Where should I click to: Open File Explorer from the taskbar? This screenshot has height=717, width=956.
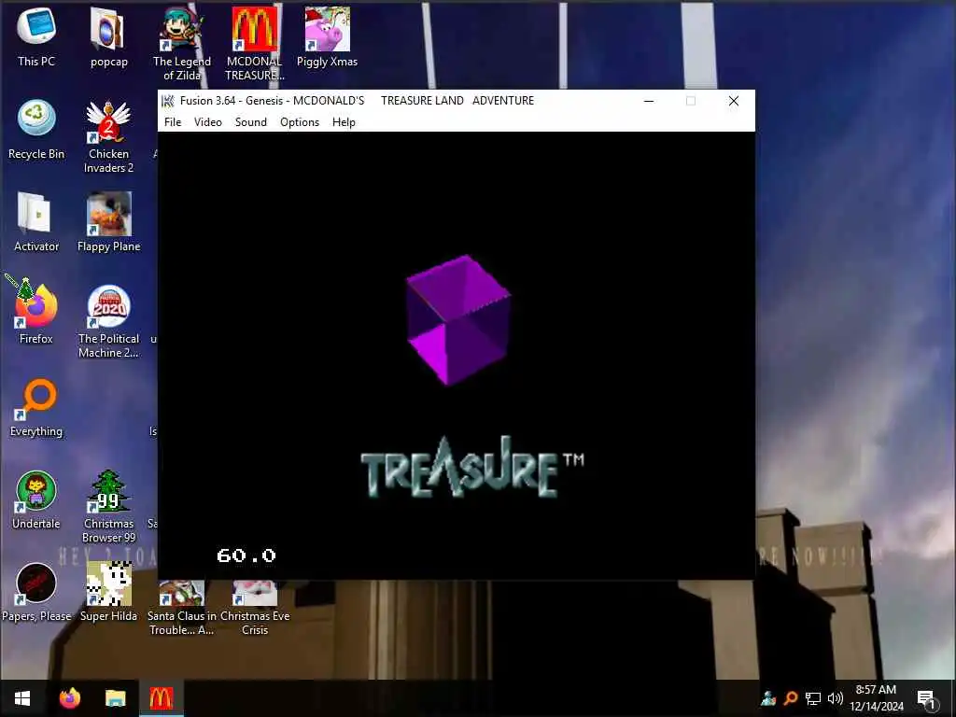click(x=115, y=698)
